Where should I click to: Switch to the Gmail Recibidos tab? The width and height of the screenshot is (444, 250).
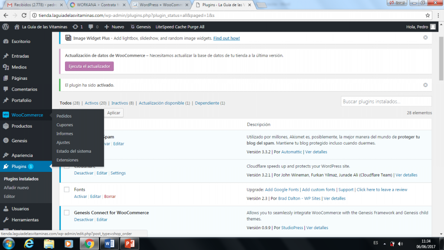coord(35,5)
